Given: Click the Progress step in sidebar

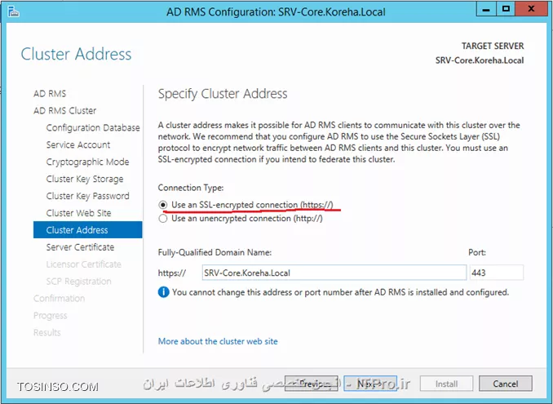Looking at the screenshot, I should (x=50, y=315).
